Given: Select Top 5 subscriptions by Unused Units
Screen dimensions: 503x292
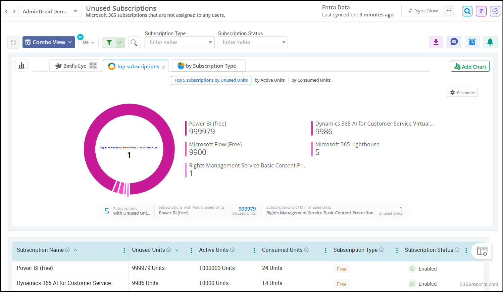Looking at the screenshot, I should tap(211, 80).
